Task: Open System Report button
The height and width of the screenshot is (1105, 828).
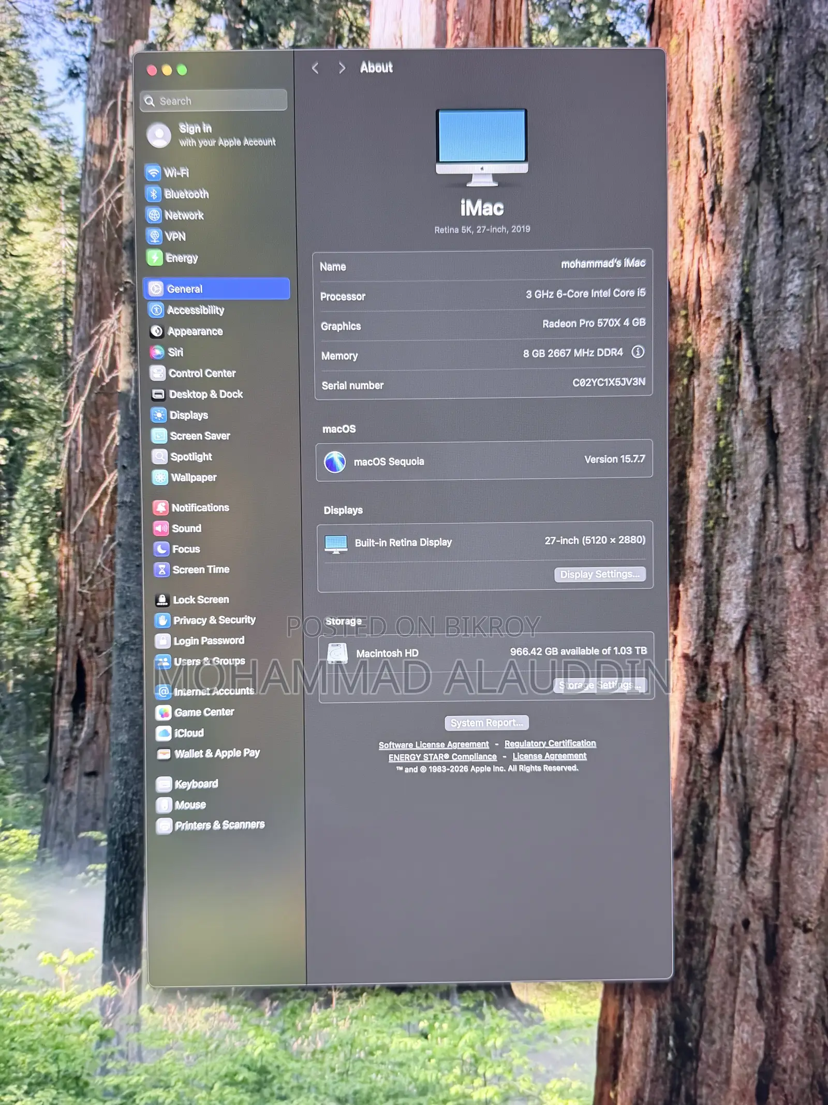Action: click(486, 722)
